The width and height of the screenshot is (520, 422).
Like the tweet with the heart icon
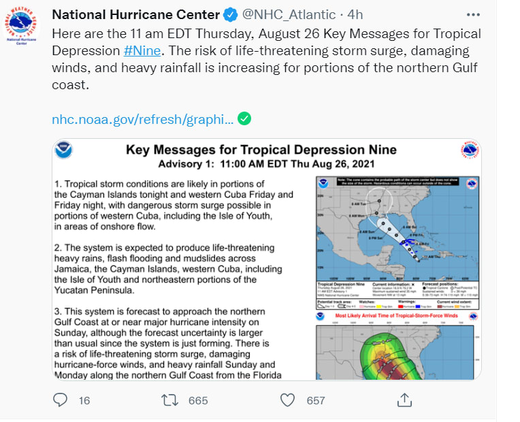point(288,400)
